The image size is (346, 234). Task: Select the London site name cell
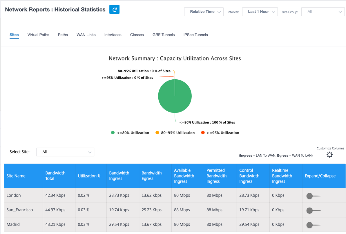tap(23, 195)
